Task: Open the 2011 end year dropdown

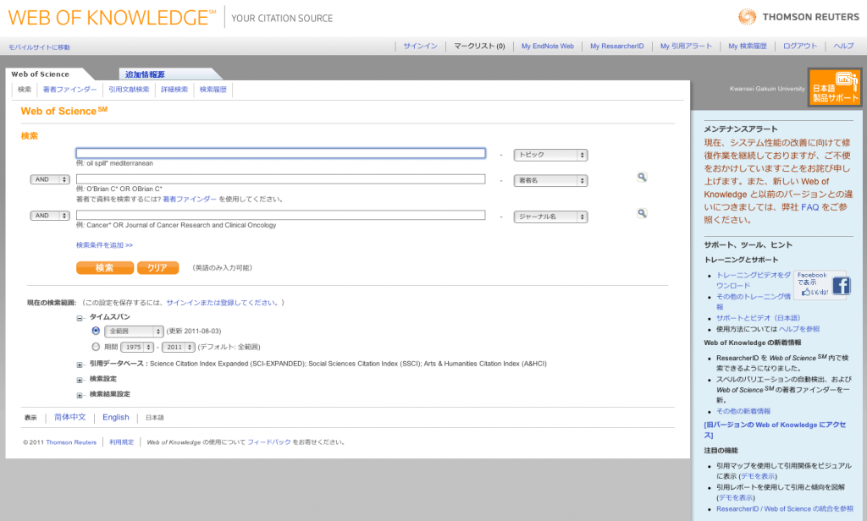Action: [178, 347]
